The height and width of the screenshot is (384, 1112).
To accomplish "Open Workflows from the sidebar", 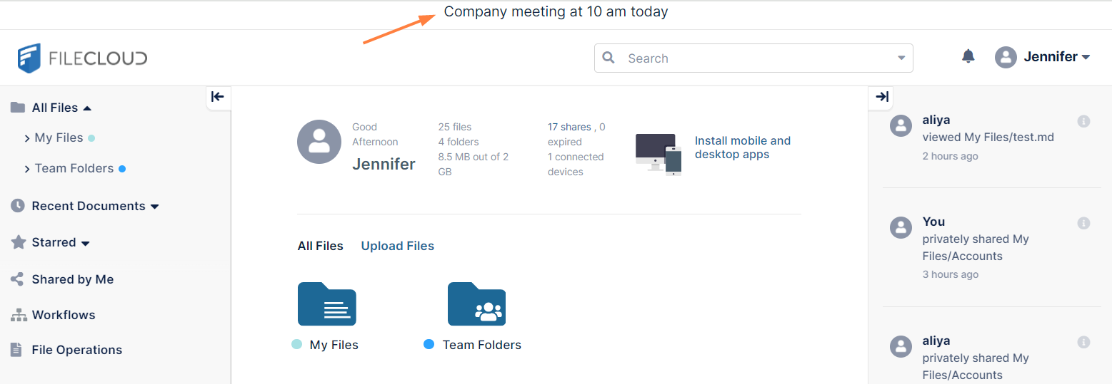I will click(x=63, y=315).
